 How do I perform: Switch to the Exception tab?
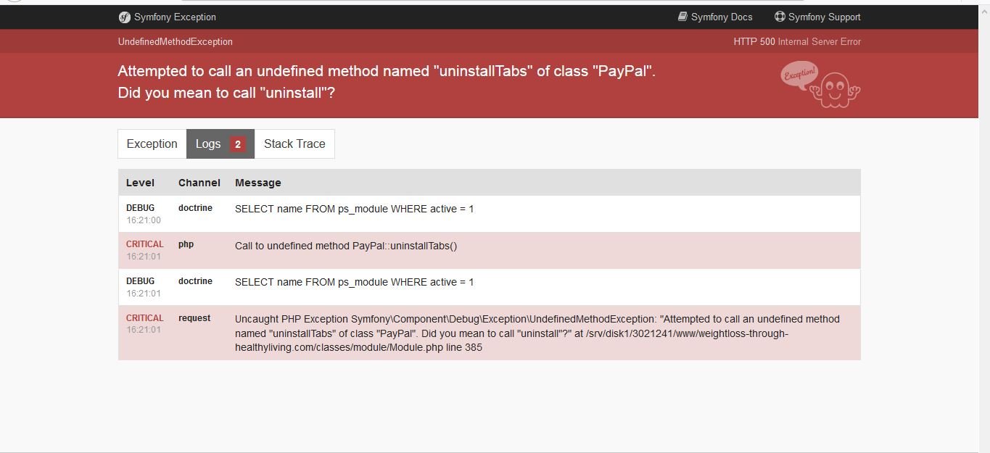coord(152,144)
